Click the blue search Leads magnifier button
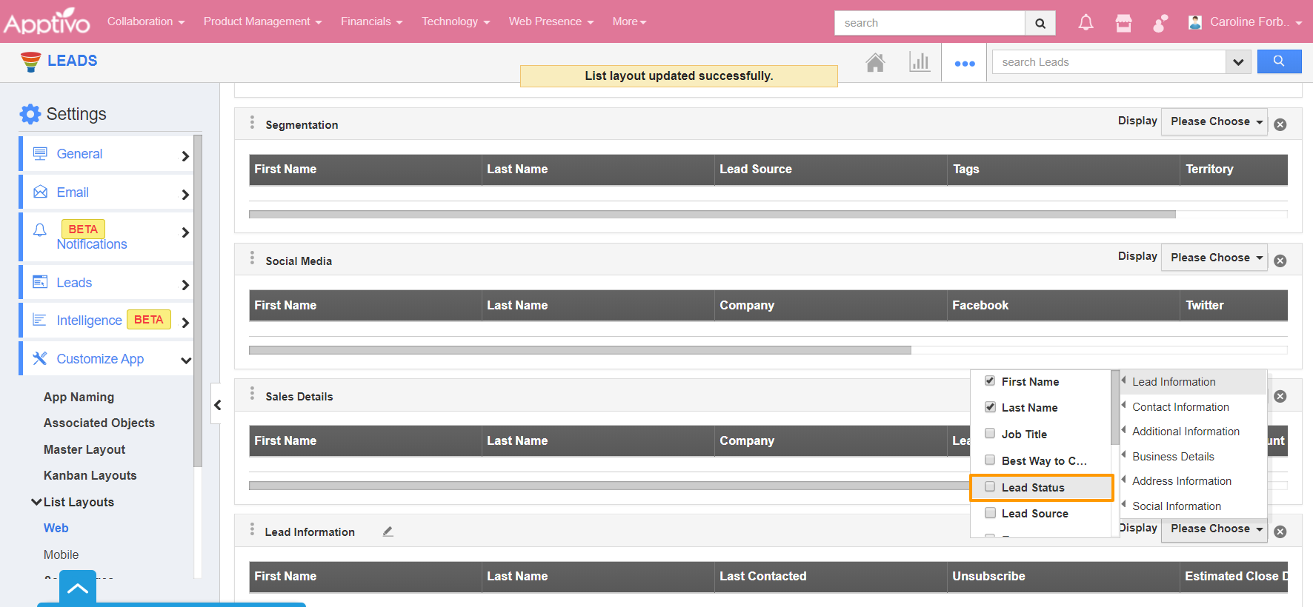This screenshot has height=607, width=1313. click(1279, 61)
